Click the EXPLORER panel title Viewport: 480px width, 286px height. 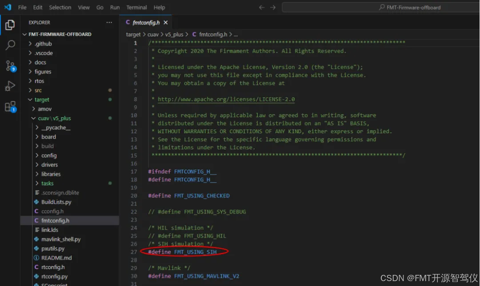(x=39, y=22)
